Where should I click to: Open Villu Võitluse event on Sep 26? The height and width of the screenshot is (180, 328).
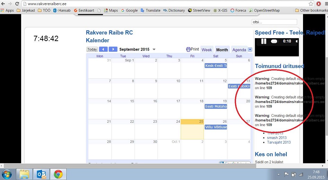click(216, 127)
